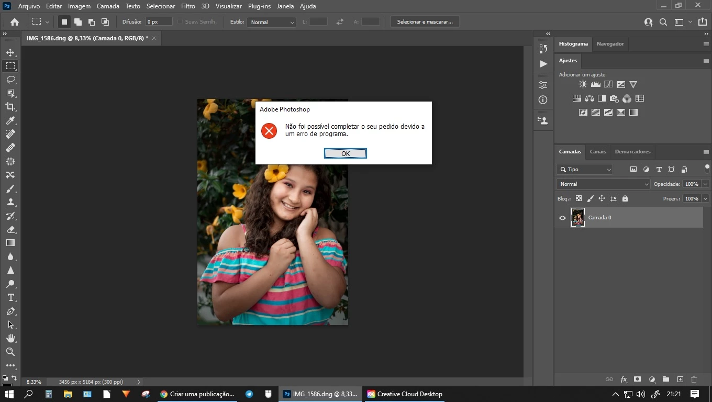The image size is (712, 402).
Task: Add a Brightness/Contrast adjustment
Action: point(583,84)
